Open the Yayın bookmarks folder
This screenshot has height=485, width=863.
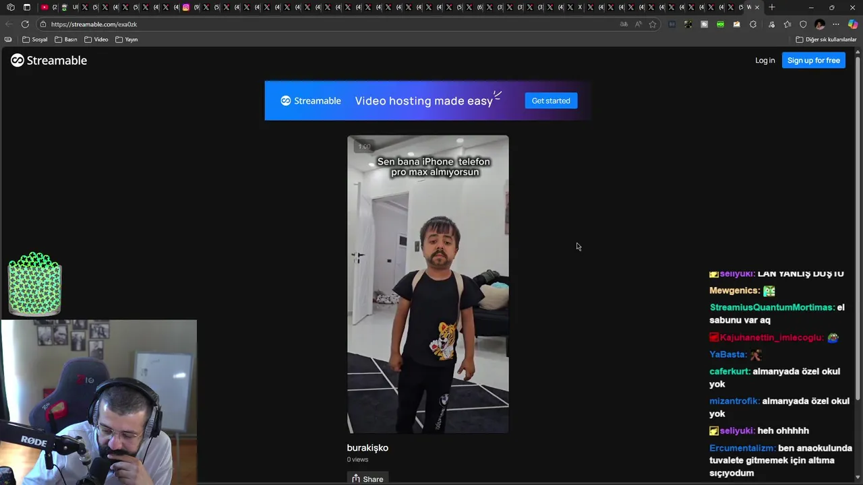[127, 40]
